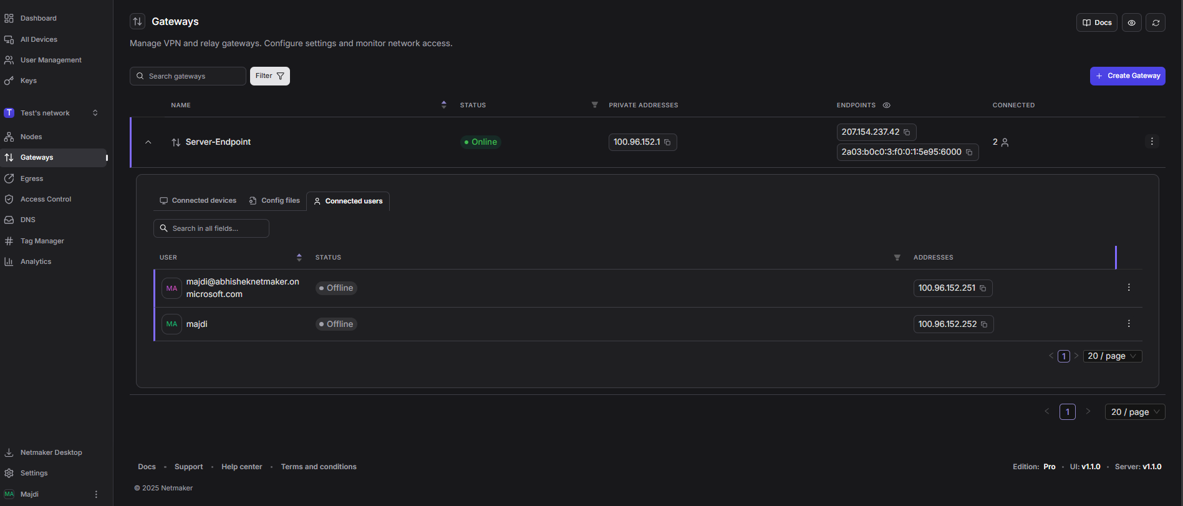Click the Create Gateway button
Screen dimensions: 1183x506
tap(1127, 76)
